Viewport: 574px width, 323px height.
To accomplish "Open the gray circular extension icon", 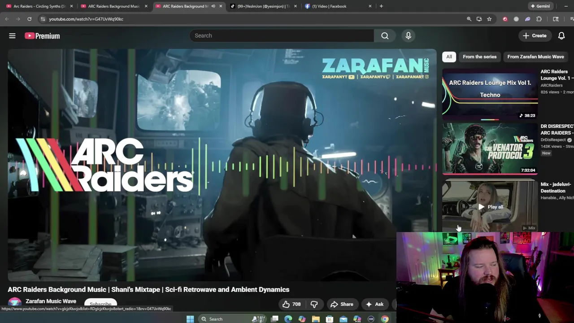I will (x=516, y=19).
